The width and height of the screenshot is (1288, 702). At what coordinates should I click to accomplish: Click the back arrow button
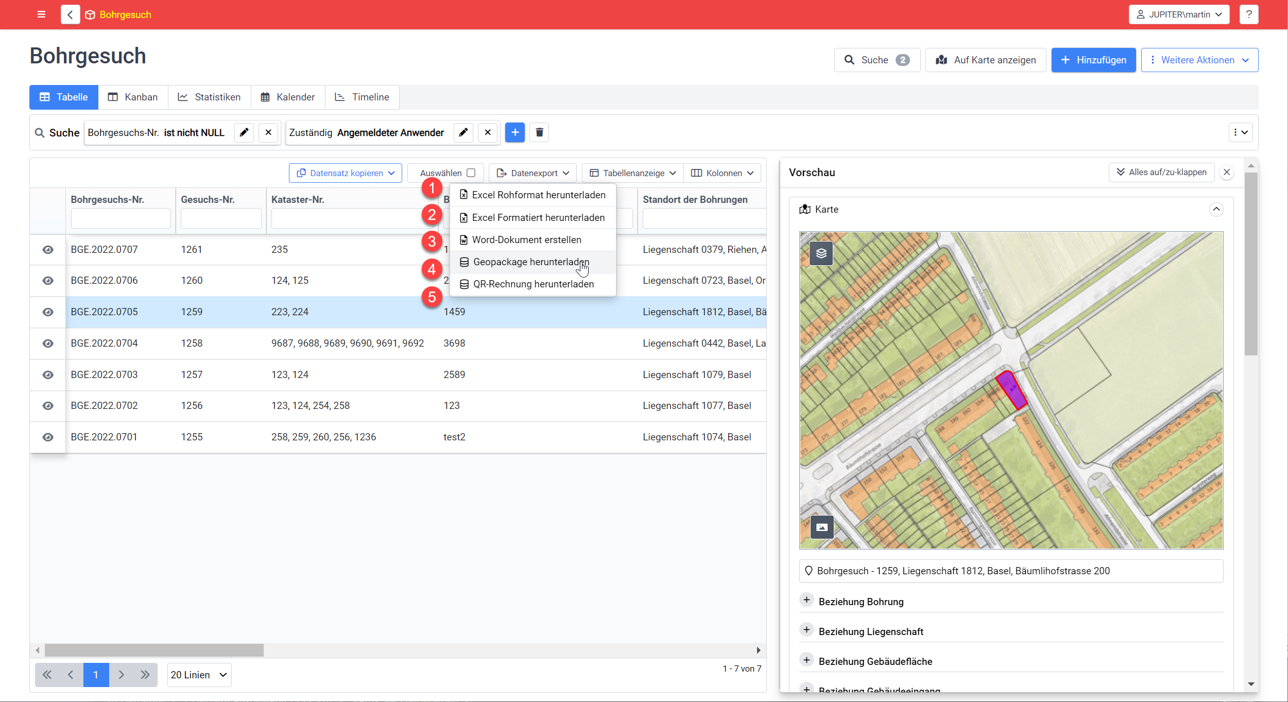point(70,14)
